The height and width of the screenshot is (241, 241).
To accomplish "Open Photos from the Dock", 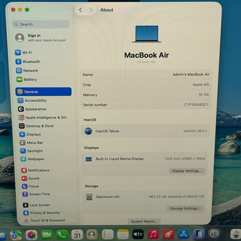I will pyautogui.click(x=31, y=235).
